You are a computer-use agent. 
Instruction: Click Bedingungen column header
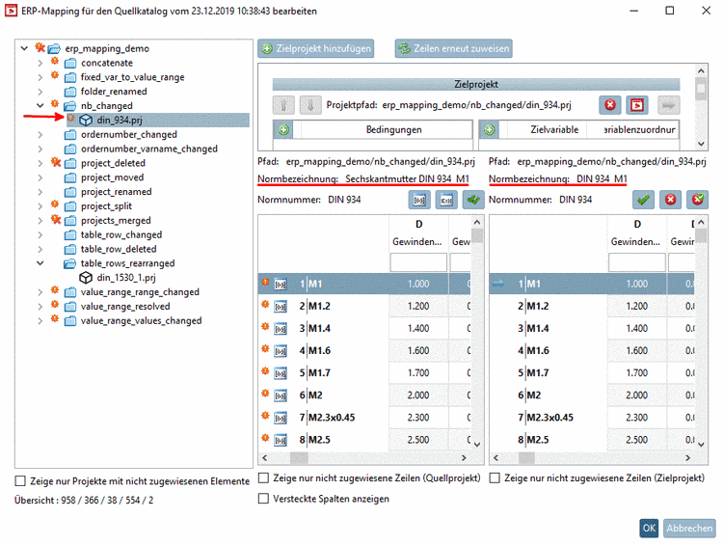pos(393,129)
